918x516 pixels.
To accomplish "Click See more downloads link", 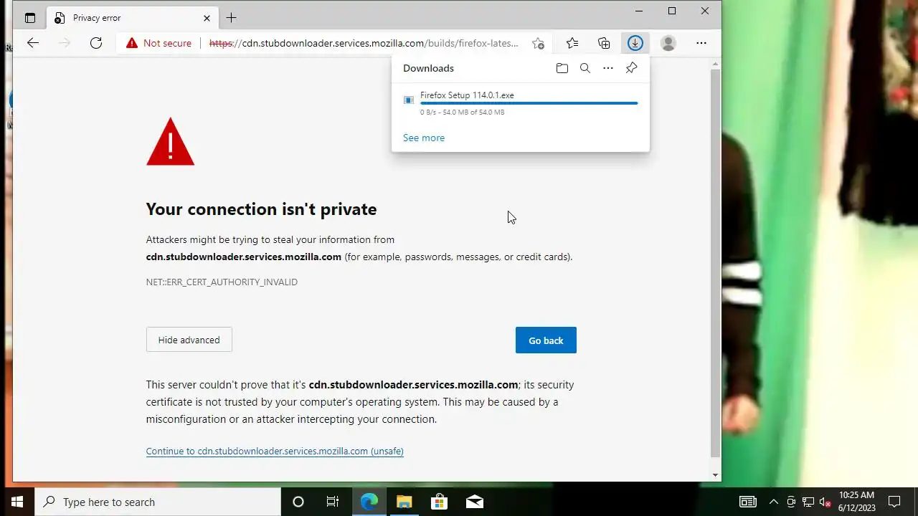I will (x=424, y=138).
